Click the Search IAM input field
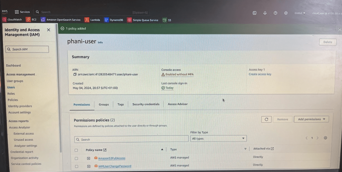The height and width of the screenshot is (172, 342). (27, 49)
